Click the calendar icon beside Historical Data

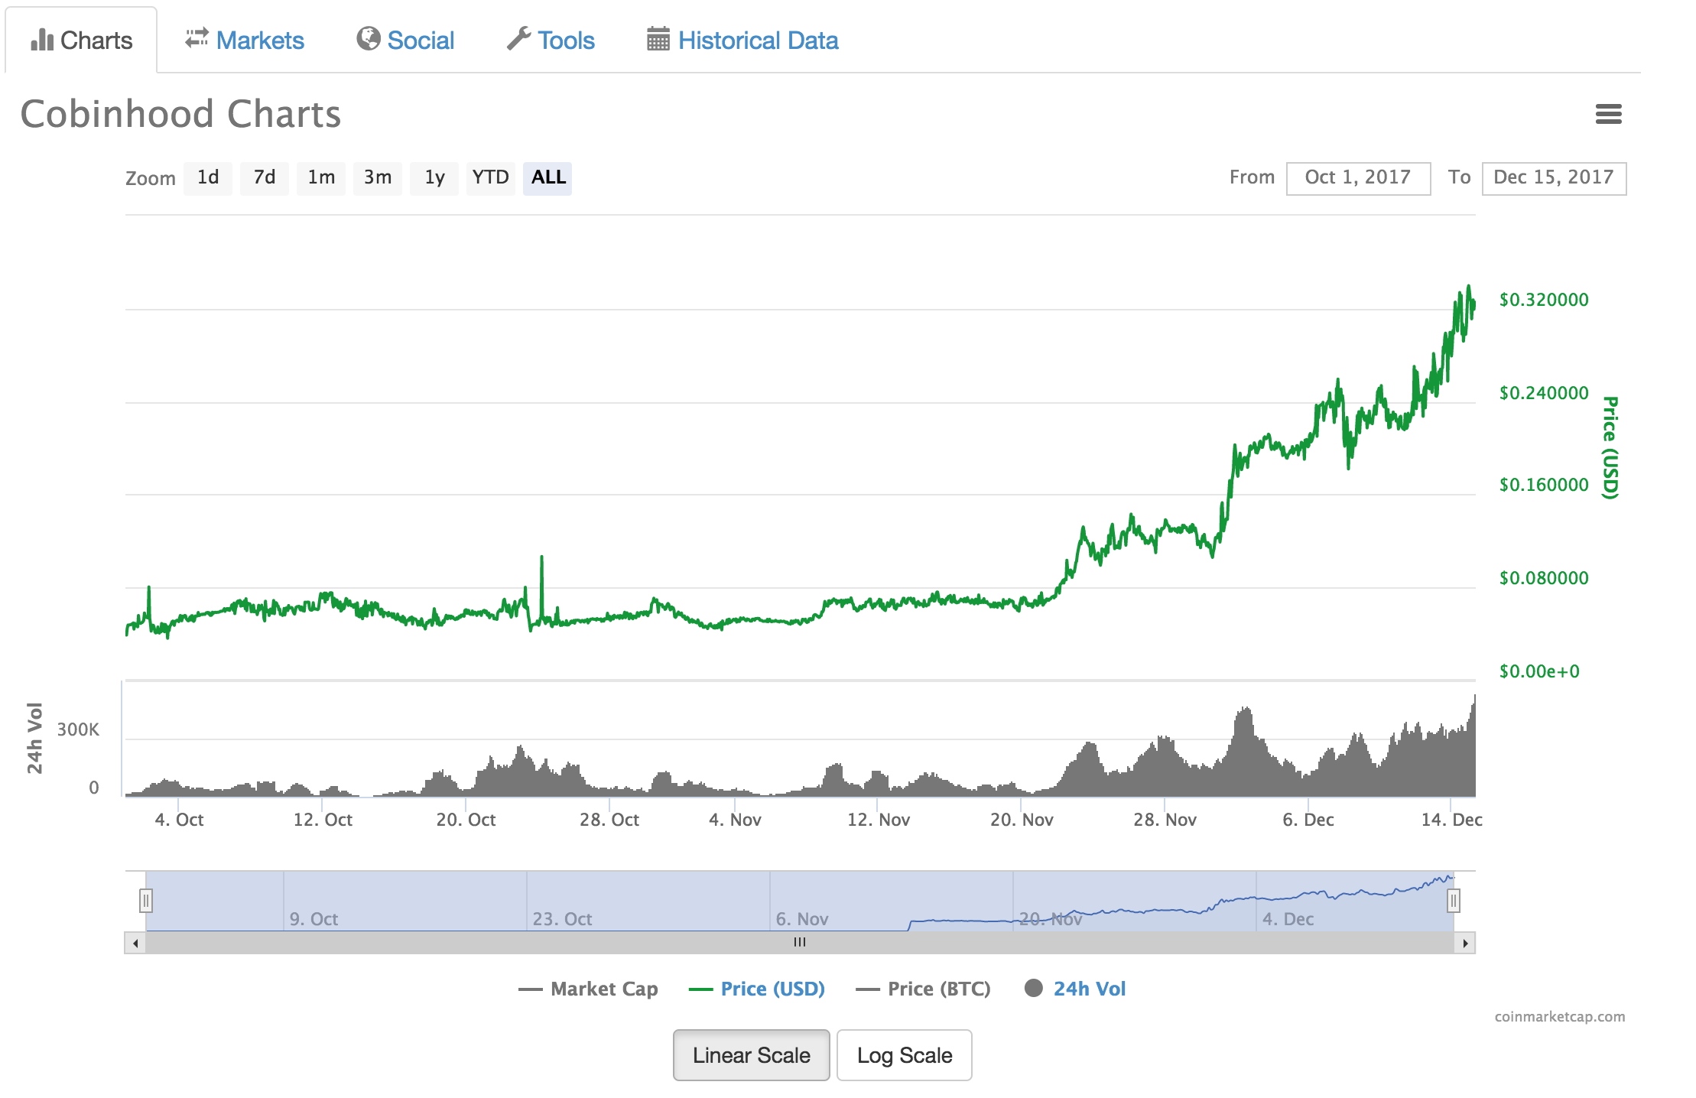(x=658, y=39)
